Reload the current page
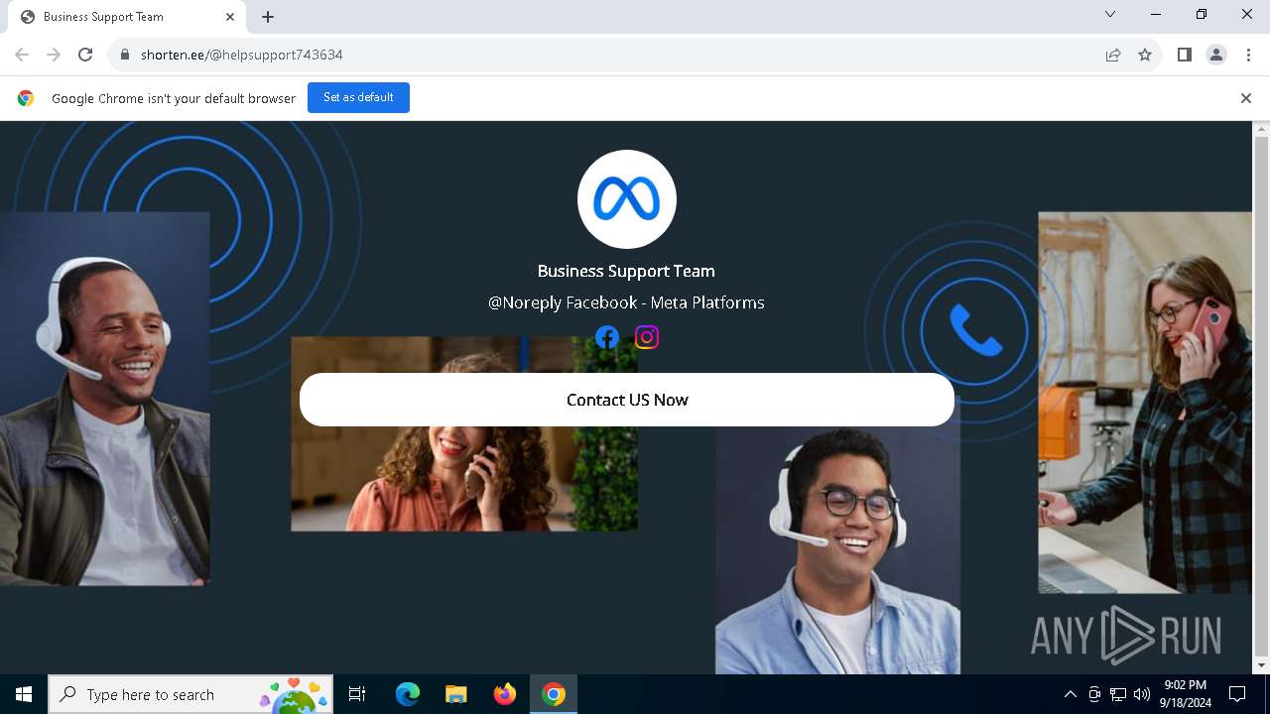The width and height of the screenshot is (1270, 714). pyautogui.click(x=85, y=55)
